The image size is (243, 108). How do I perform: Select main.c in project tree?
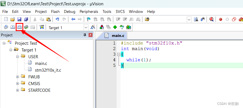[x=41, y=64]
